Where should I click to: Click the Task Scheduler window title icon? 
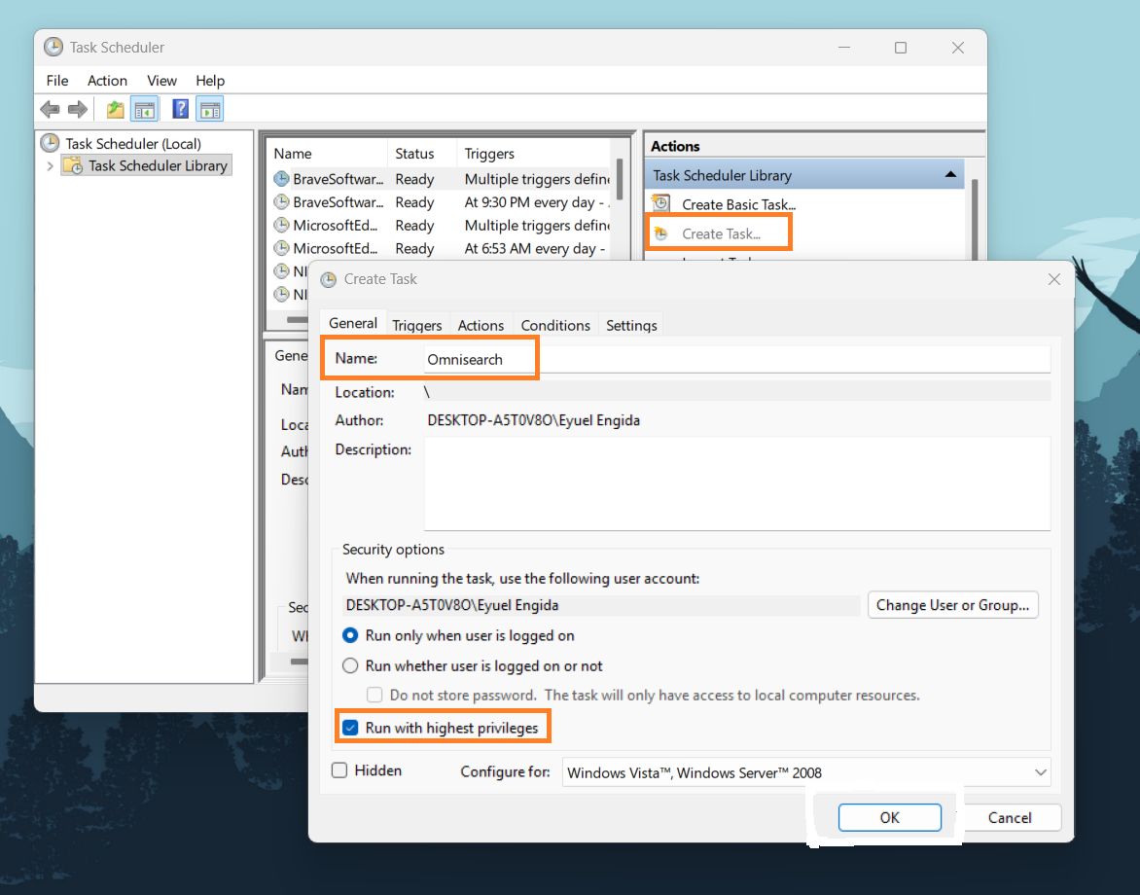point(53,48)
